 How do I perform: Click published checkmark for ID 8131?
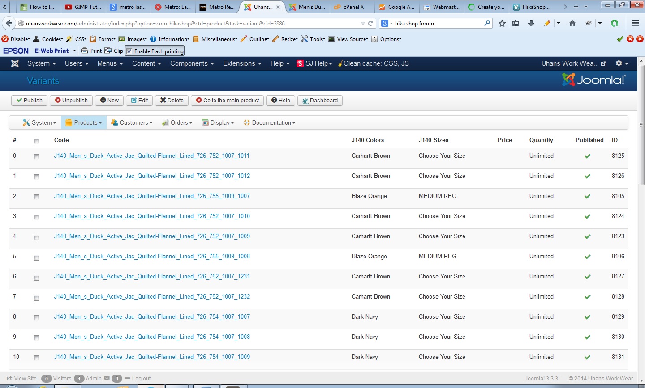(588, 357)
